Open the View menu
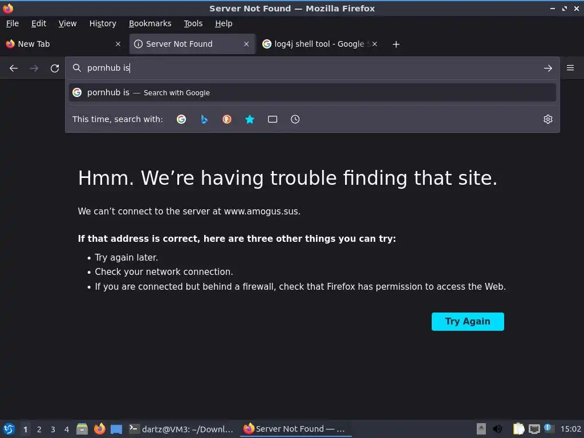 (67, 23)
